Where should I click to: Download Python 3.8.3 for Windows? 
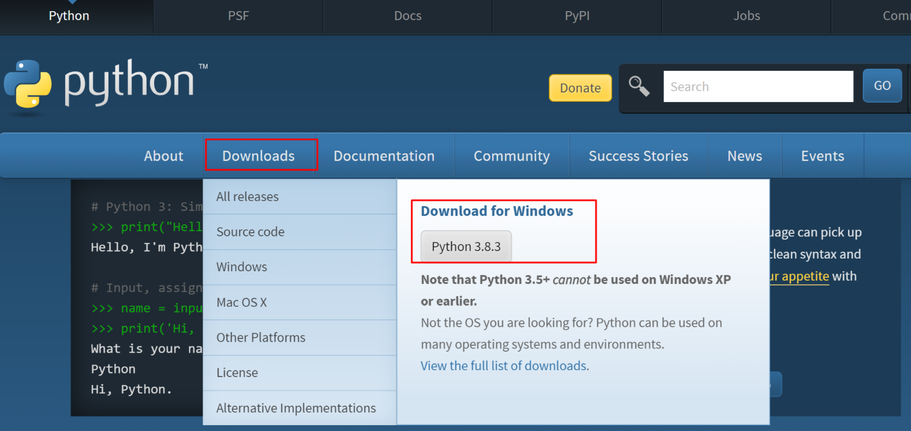tap(466, 246)
